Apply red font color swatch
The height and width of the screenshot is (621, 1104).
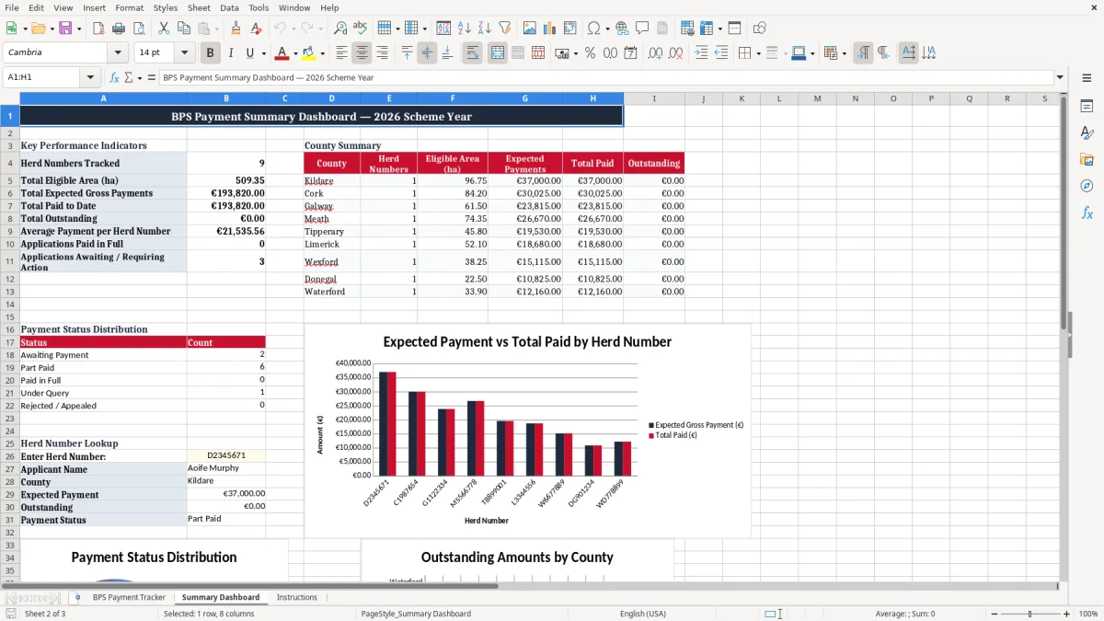[x=282, y=53]
